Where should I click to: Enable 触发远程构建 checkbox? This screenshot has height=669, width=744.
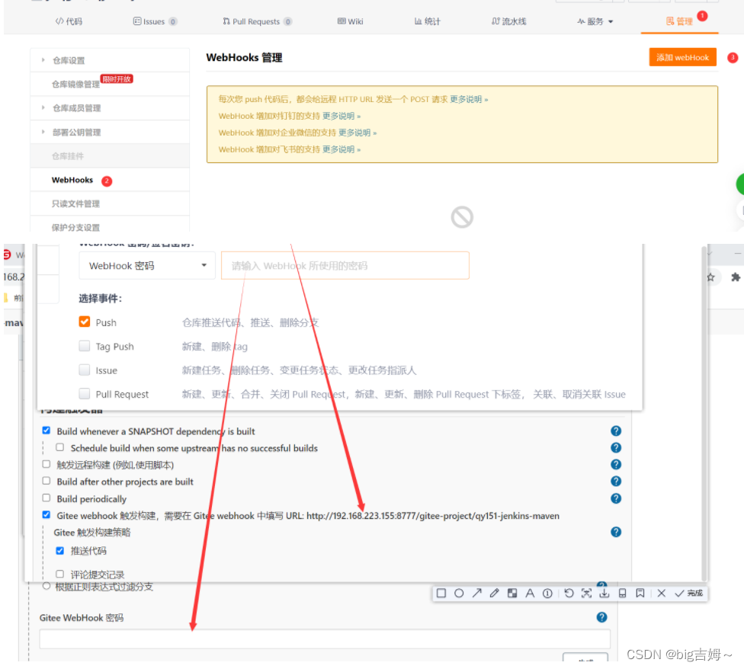click(46, 464)
